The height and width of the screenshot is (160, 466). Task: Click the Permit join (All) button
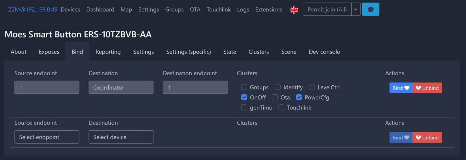click(x=327, y=9)
